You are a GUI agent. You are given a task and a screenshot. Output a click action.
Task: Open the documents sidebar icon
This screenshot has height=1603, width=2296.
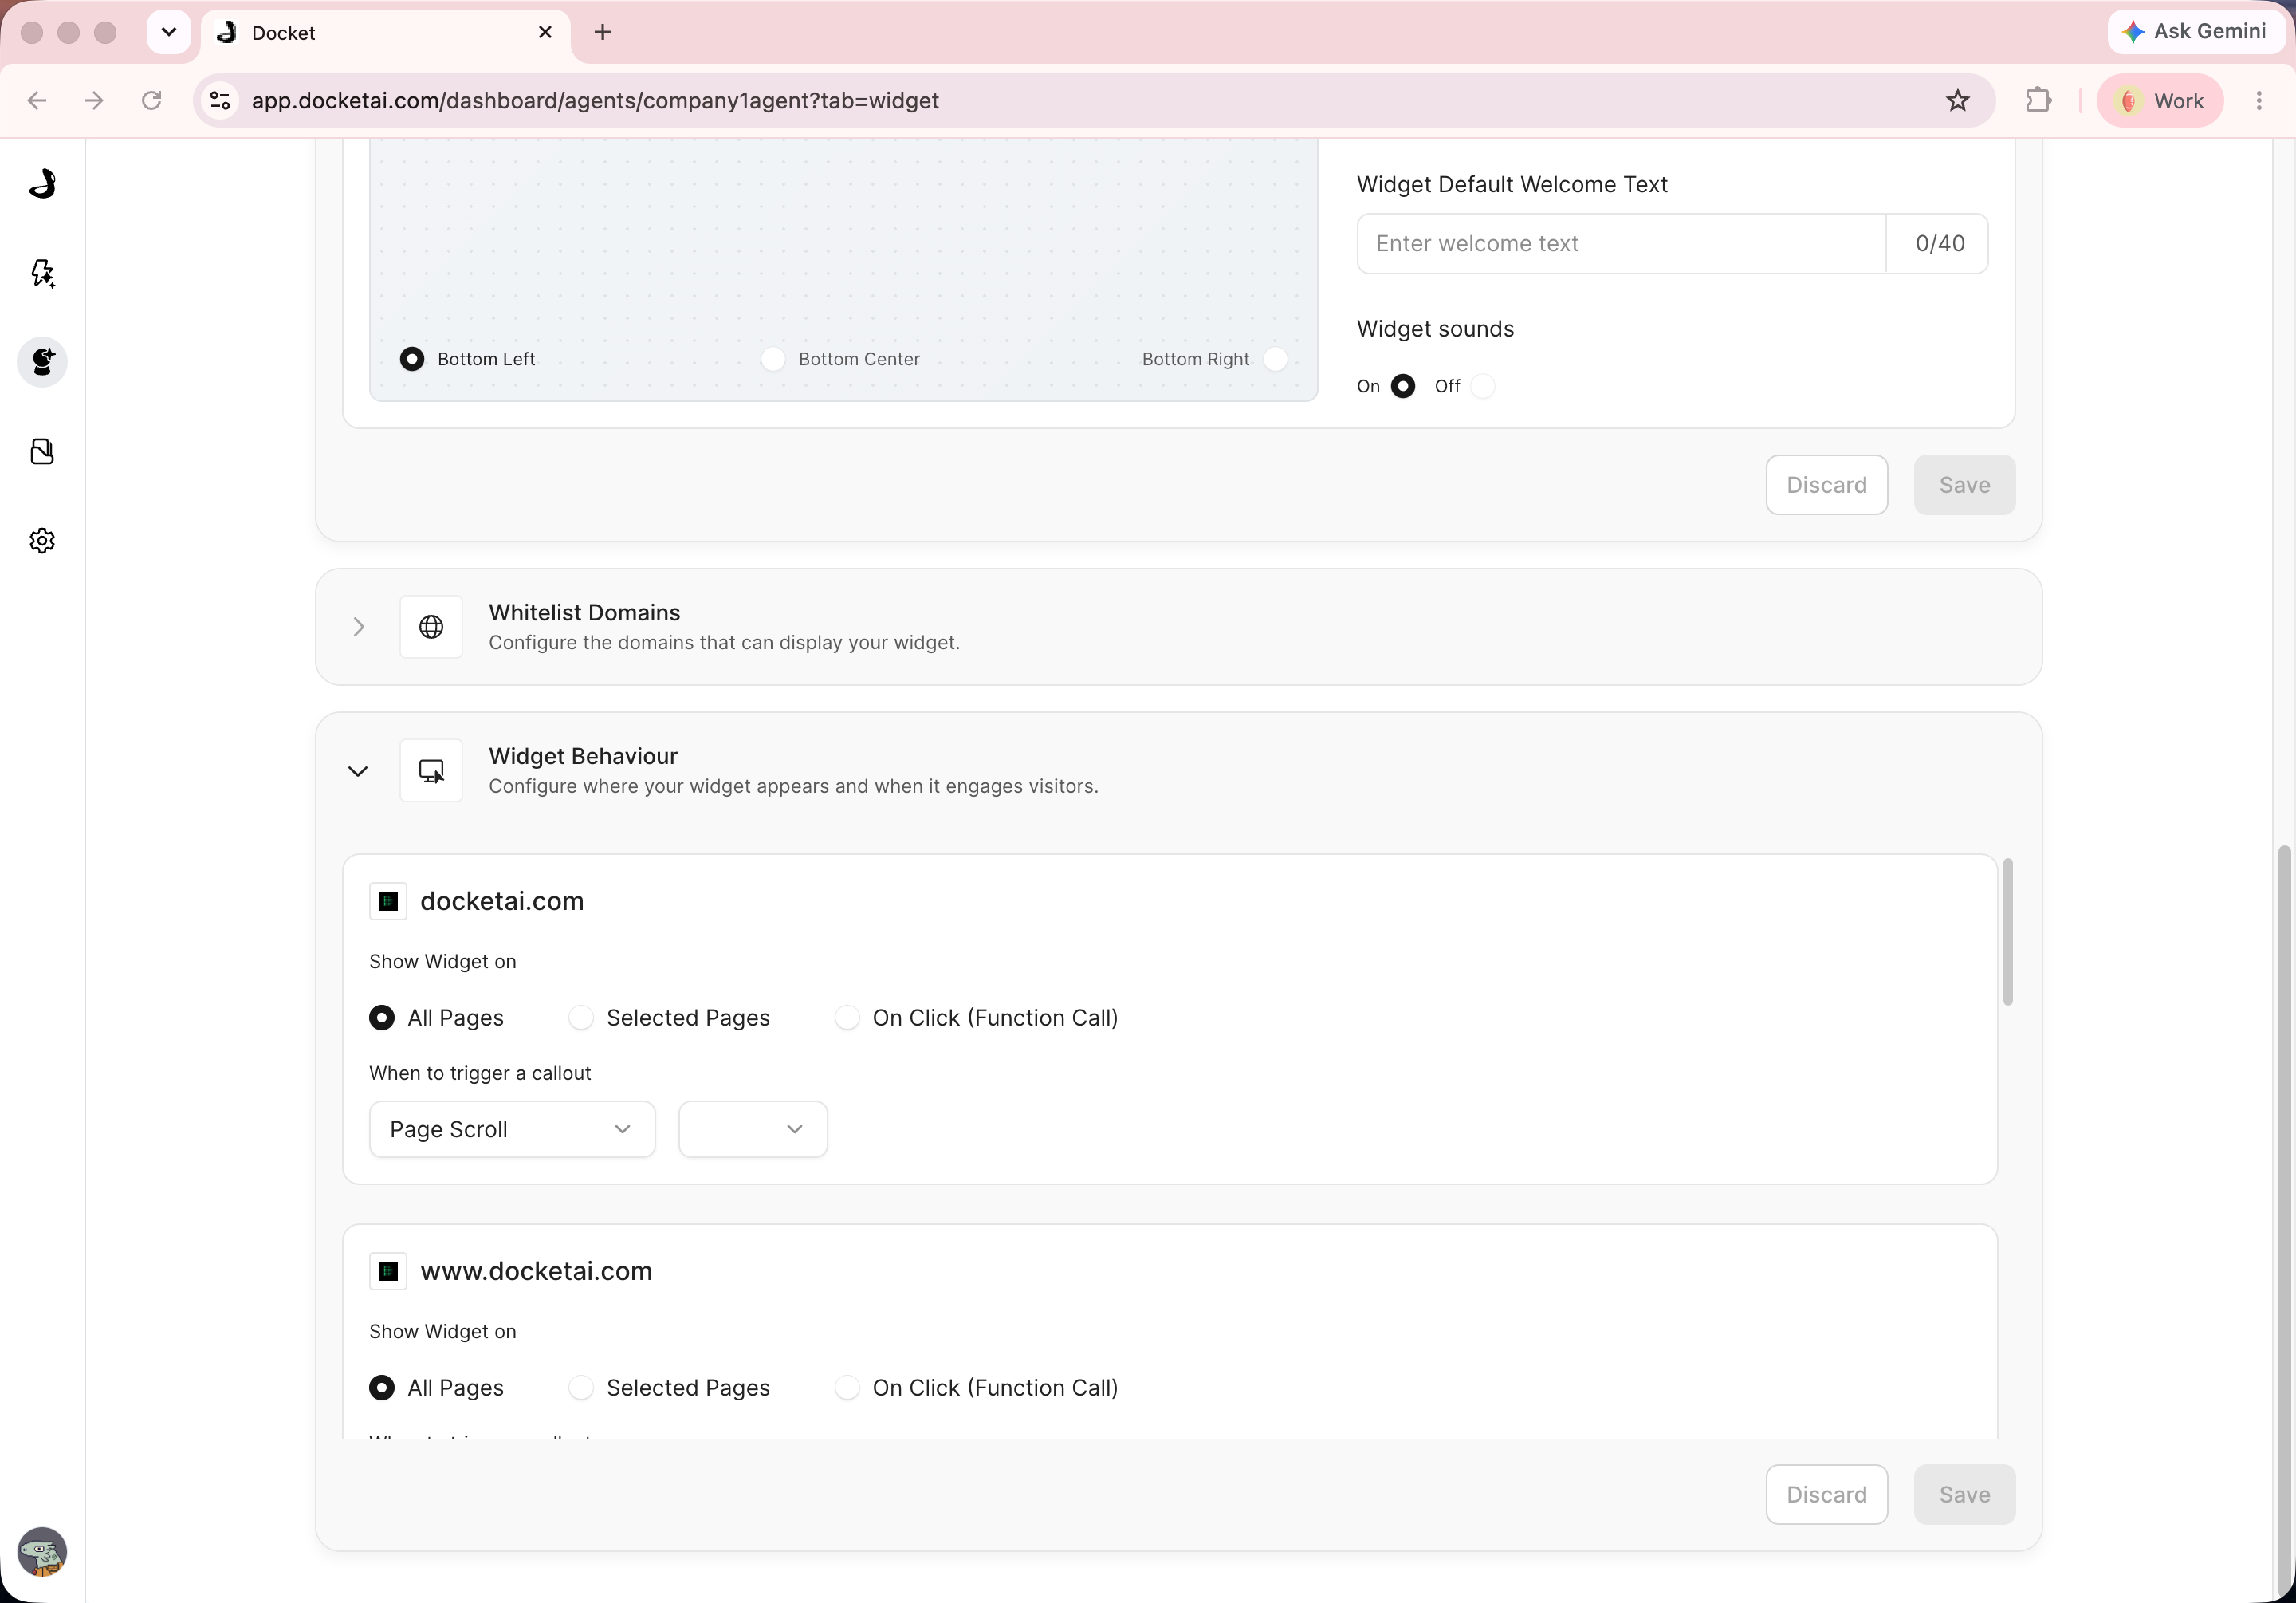42,451
